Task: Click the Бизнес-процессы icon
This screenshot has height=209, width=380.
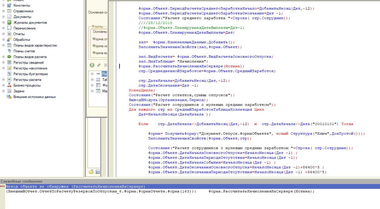Action: [9, 85]
